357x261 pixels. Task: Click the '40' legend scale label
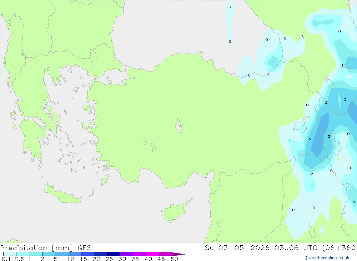pyautogui.click(x=148, y=259)
